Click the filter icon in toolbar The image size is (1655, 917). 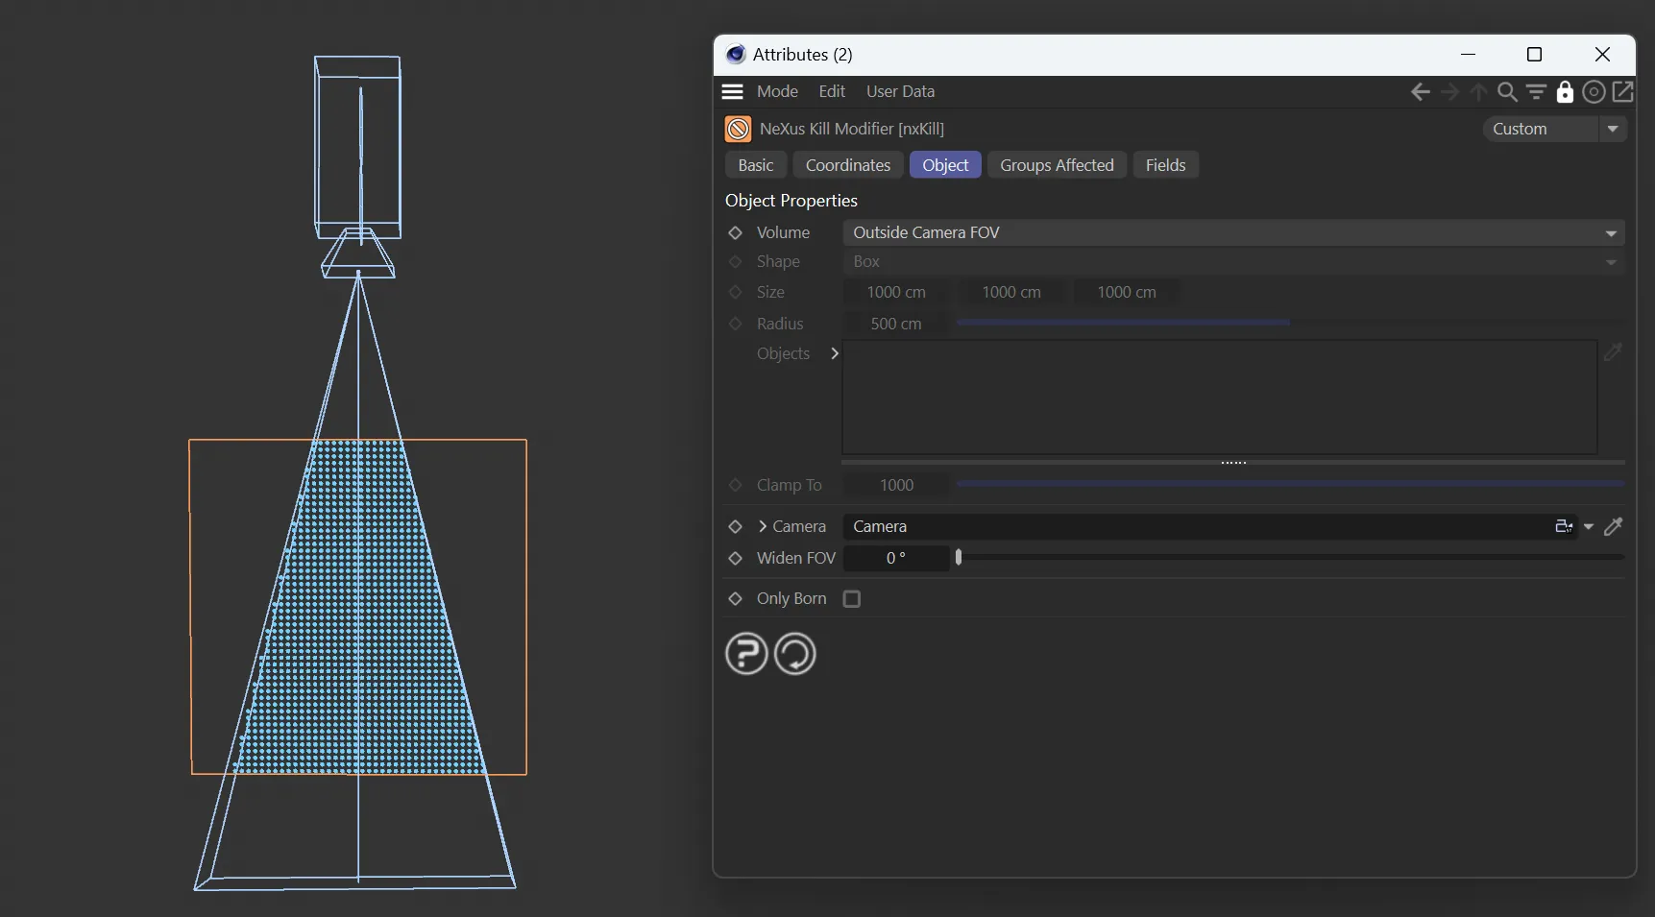1536,92
